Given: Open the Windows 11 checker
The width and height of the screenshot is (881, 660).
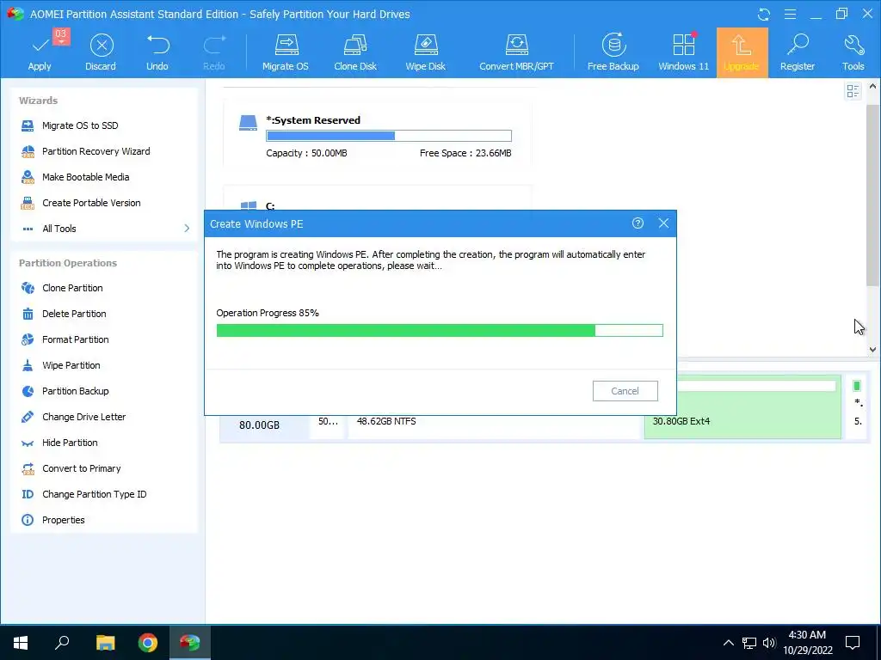Looking at the screenshot, I should 683,52.
